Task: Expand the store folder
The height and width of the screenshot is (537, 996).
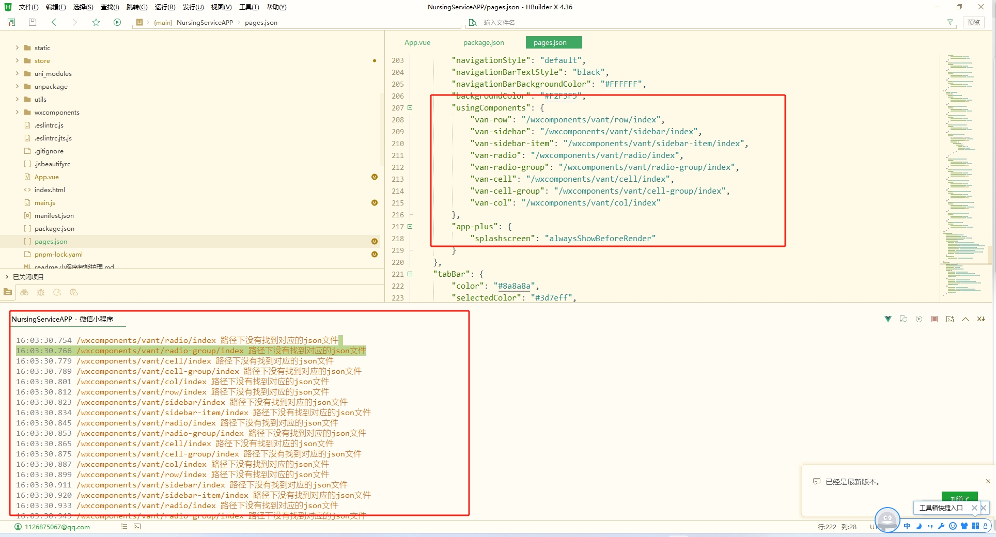Action: tap(17, 60)
